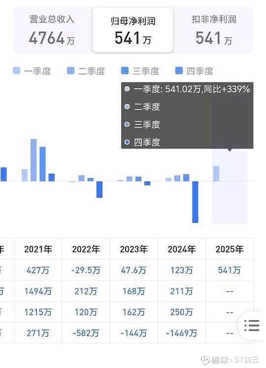Click the -144万 cell
Viewport: 266px width, 368px height.
tap(133, 333)
